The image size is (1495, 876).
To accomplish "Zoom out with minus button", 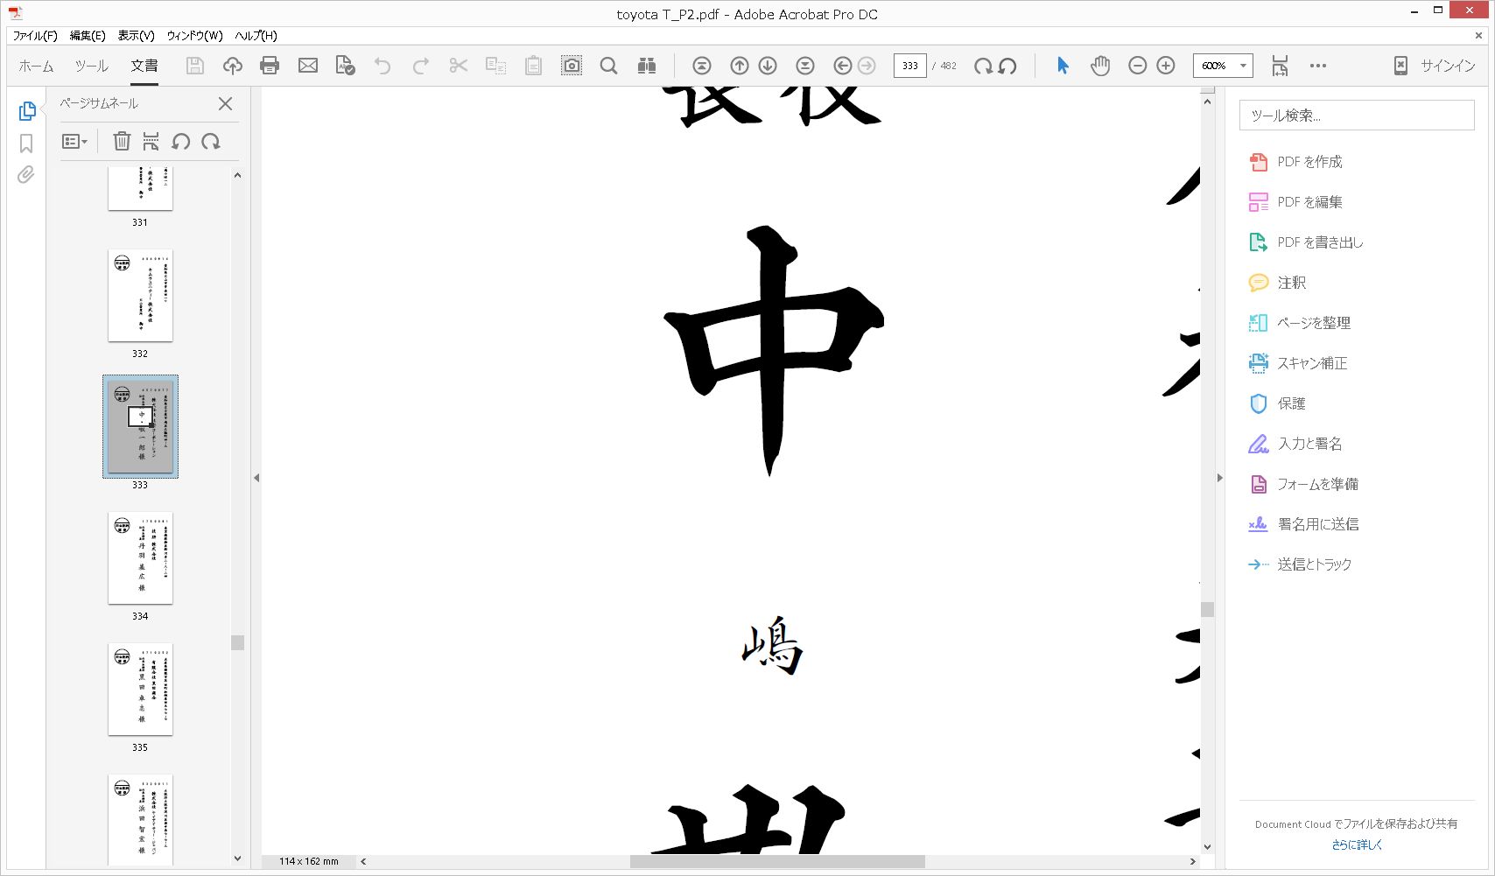I will (1138, 66).
